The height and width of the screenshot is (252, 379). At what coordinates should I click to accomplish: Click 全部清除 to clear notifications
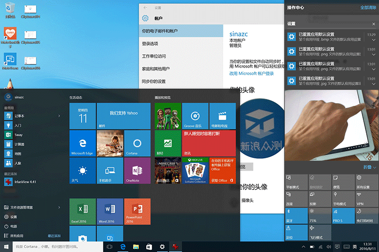pyautogui.click(x=368, y=8)
